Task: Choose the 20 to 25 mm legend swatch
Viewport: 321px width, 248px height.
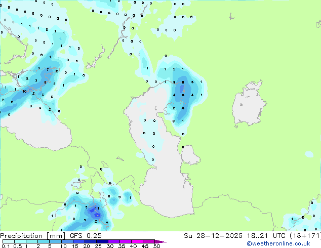Action: point(91,241)
